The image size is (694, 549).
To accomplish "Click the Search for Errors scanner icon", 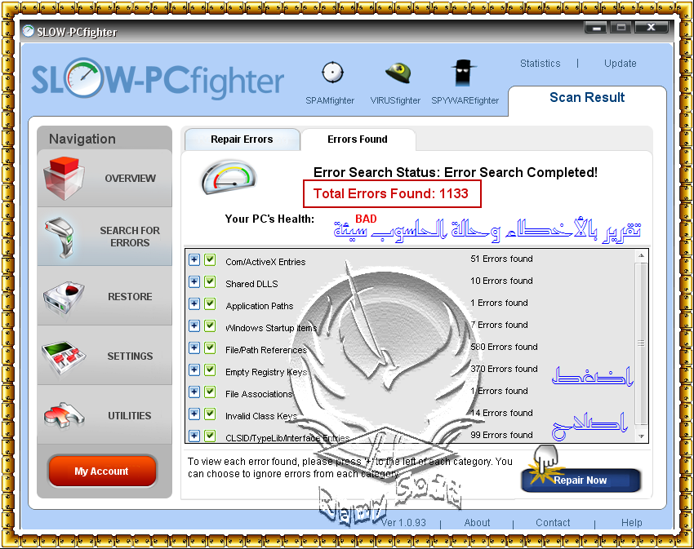I will [x=61, y=237].
